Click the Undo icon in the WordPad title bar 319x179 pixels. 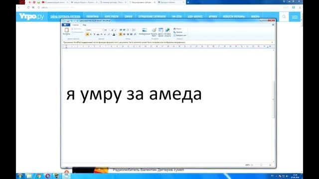click(x=71, y=21)
